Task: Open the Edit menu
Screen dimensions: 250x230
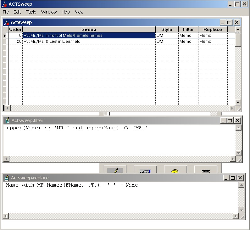Action: tap(17, 12)
